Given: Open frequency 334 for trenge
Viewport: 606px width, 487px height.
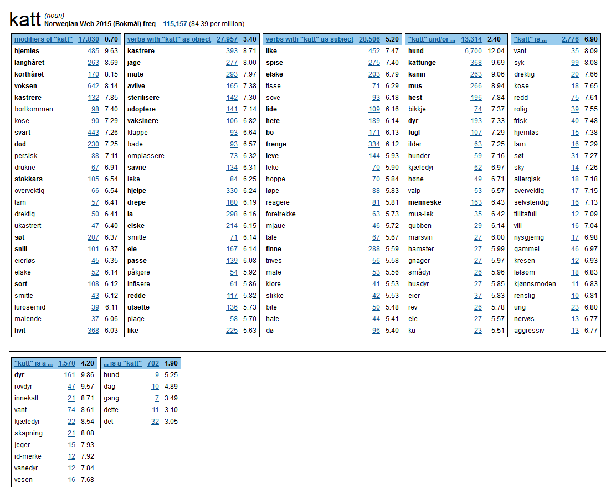Looking at the screenshot, I should click(x=374, y=144).
